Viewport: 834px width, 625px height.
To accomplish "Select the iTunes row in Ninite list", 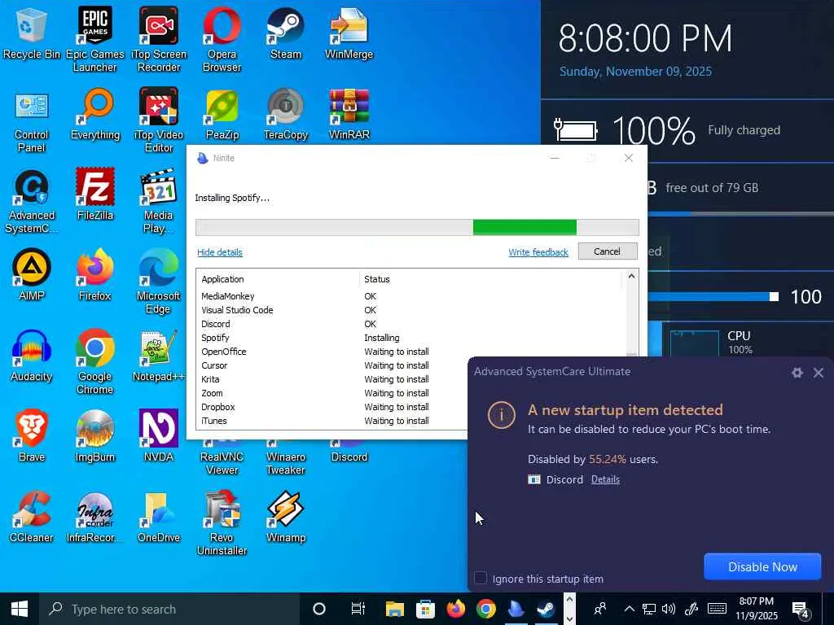I will (332, 421).
